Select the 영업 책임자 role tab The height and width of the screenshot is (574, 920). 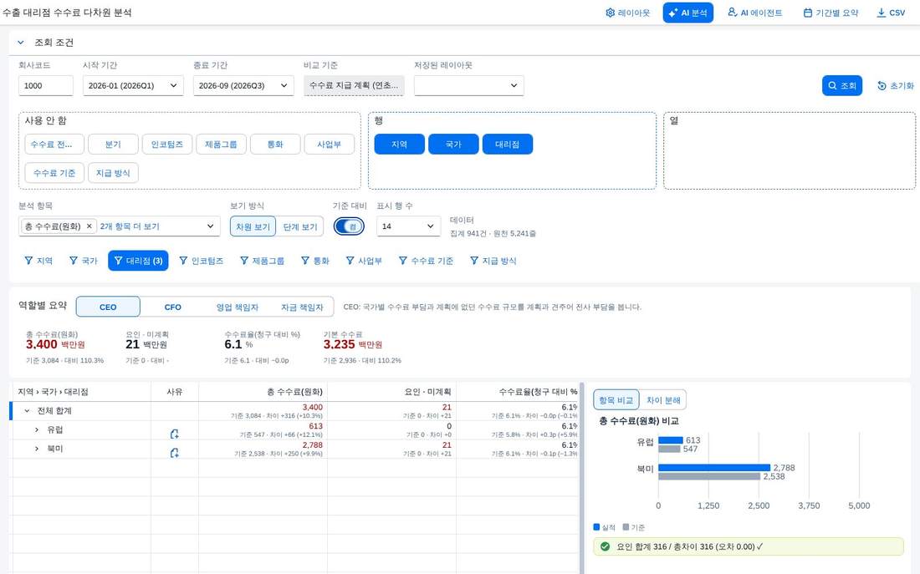click(x=237, y=307)
